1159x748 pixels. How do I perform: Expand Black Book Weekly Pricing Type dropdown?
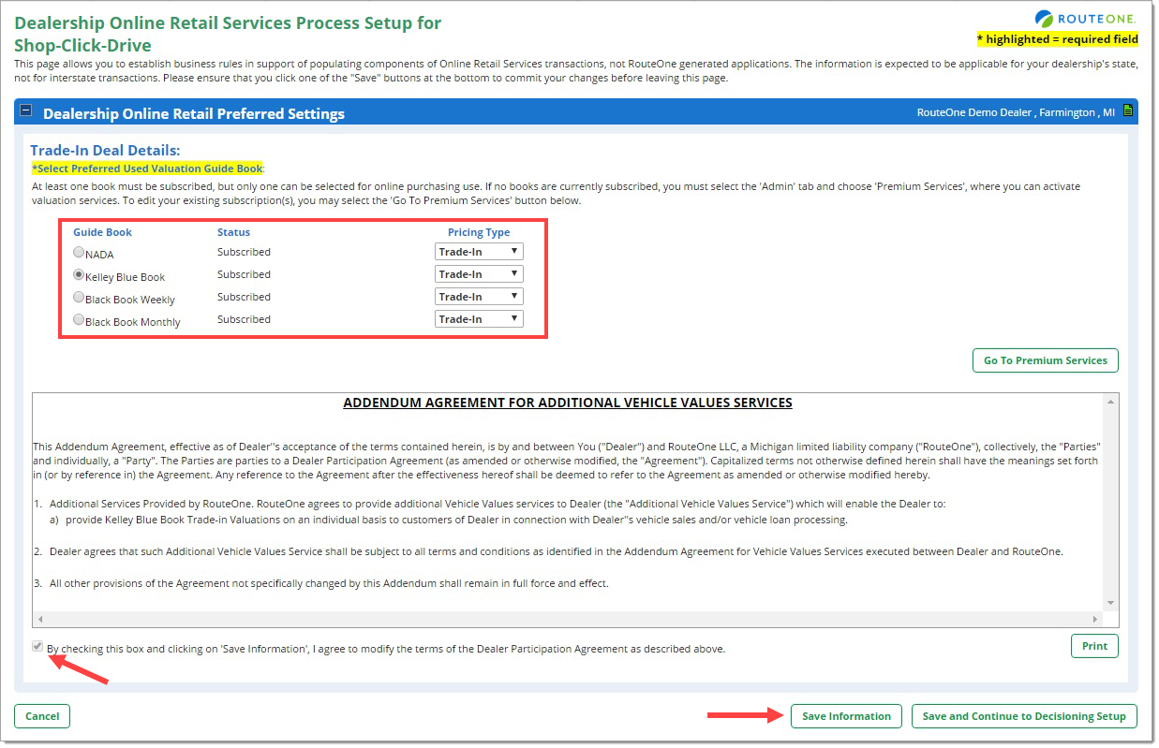[479, 297]
